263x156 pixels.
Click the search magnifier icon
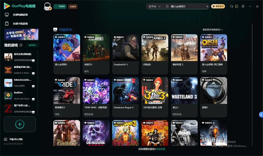click(x=167, y=6)
